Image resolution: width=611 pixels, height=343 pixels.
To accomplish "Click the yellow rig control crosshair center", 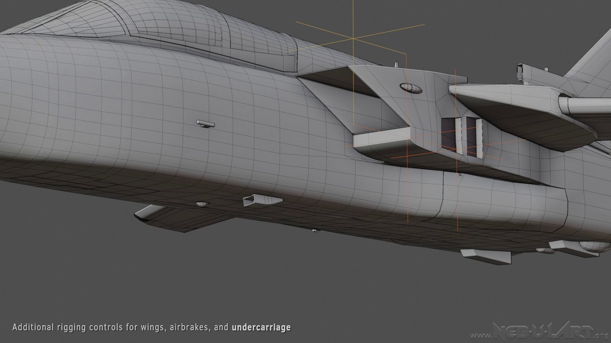I will click(353, 38).
